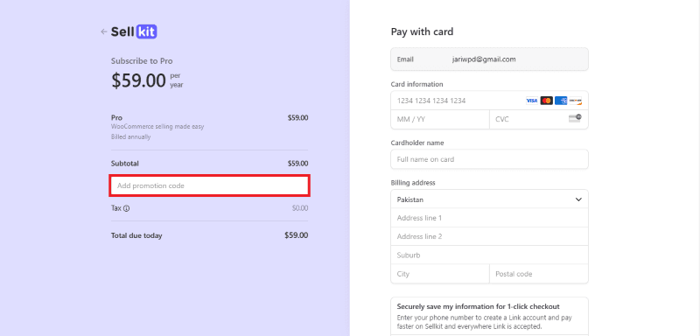The height and width of the screenshot is (336, 700).
Task: Click the country dropdown chevron arrow
Action: [x=578, y=199]
